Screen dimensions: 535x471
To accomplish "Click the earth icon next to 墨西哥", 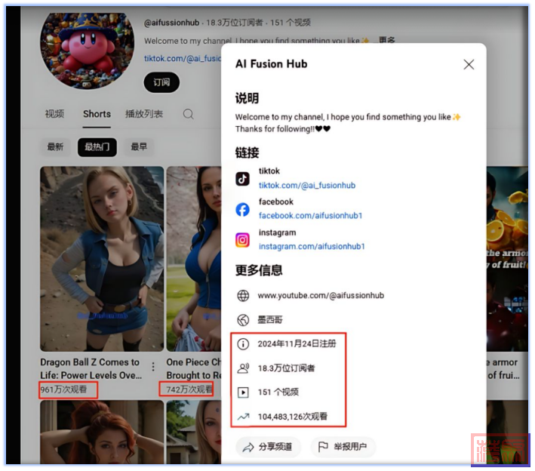I will coord(243,320).
